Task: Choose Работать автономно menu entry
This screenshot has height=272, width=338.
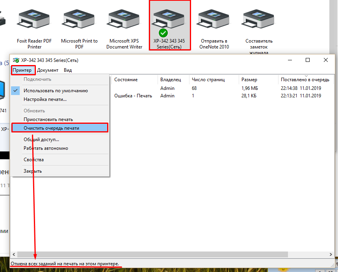Action: [60, 148]
